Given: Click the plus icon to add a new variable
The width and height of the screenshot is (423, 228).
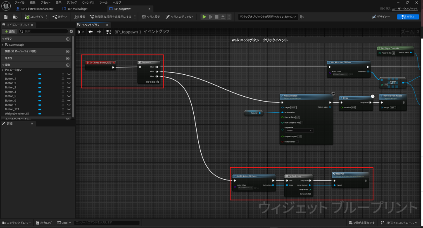Looking at the screenshot, I should pyautogui.click(x=68, y=65).
